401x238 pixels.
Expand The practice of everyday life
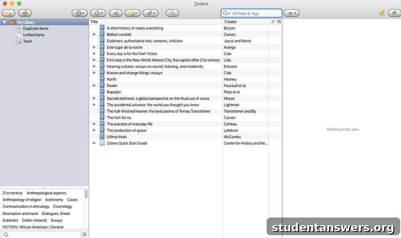tap(94, 124)
